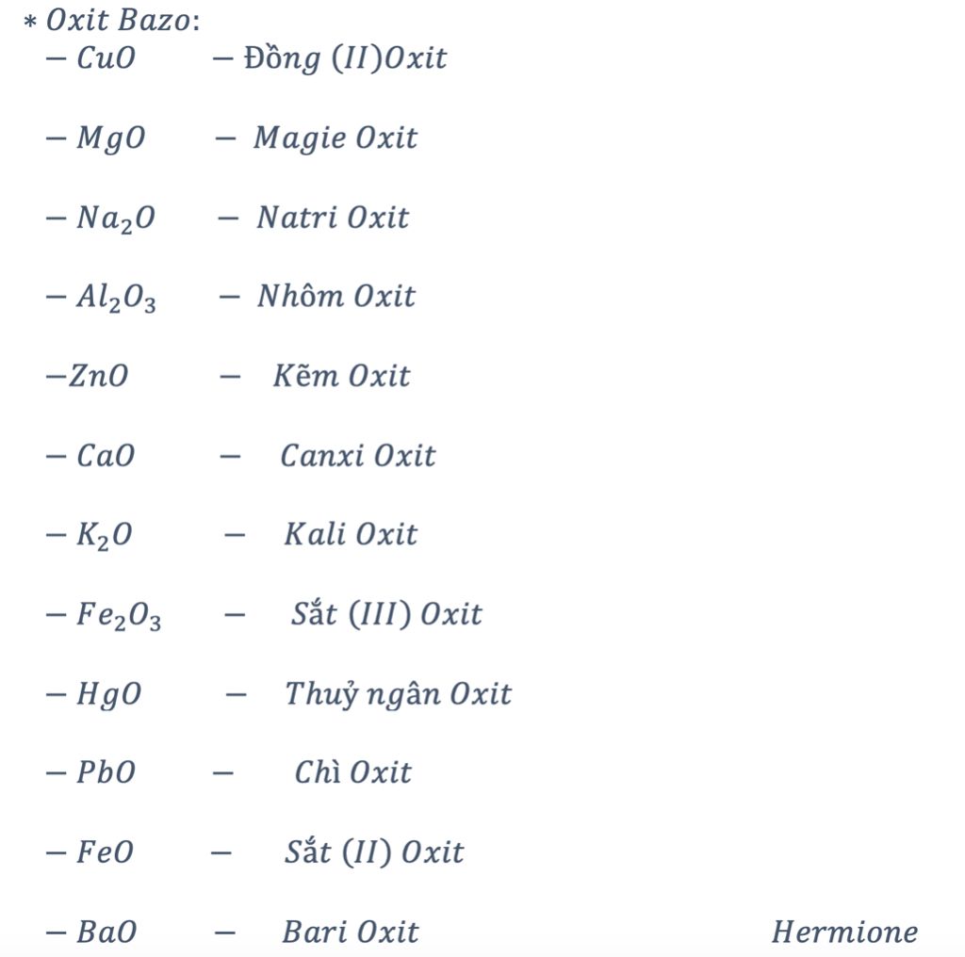Select the ZnO formula

click(x=98, y=376)
